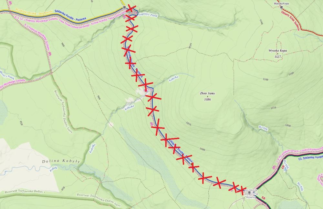Click the signpost icon at Rozdroże Izerskie junction
Screen dimensions: 323x209
(124, 8)
